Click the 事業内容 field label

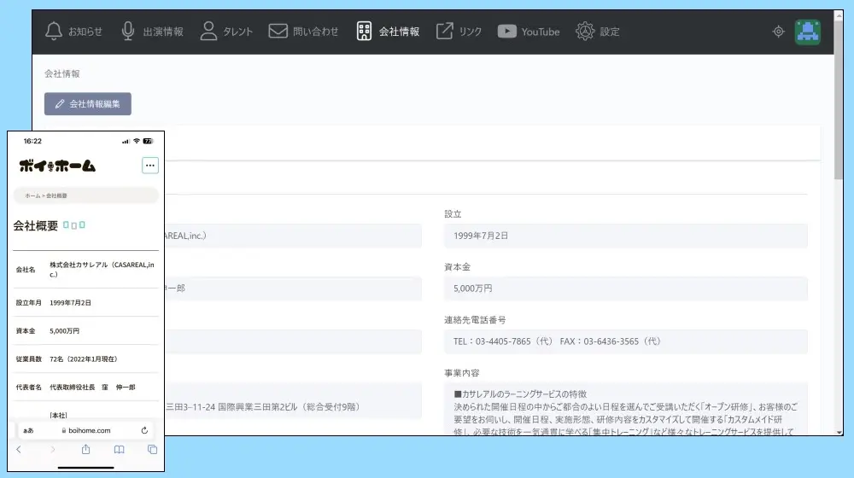click(x=461, y=373)
